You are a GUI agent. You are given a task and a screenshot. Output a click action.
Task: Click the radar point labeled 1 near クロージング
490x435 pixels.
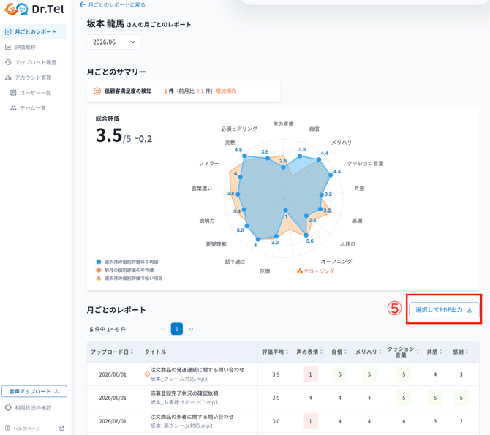click(x=285, y=211)
